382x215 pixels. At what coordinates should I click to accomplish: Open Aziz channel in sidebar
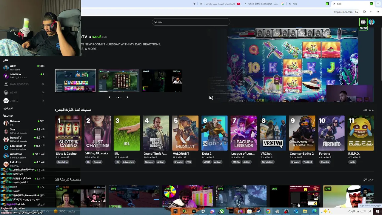[24, 67]
